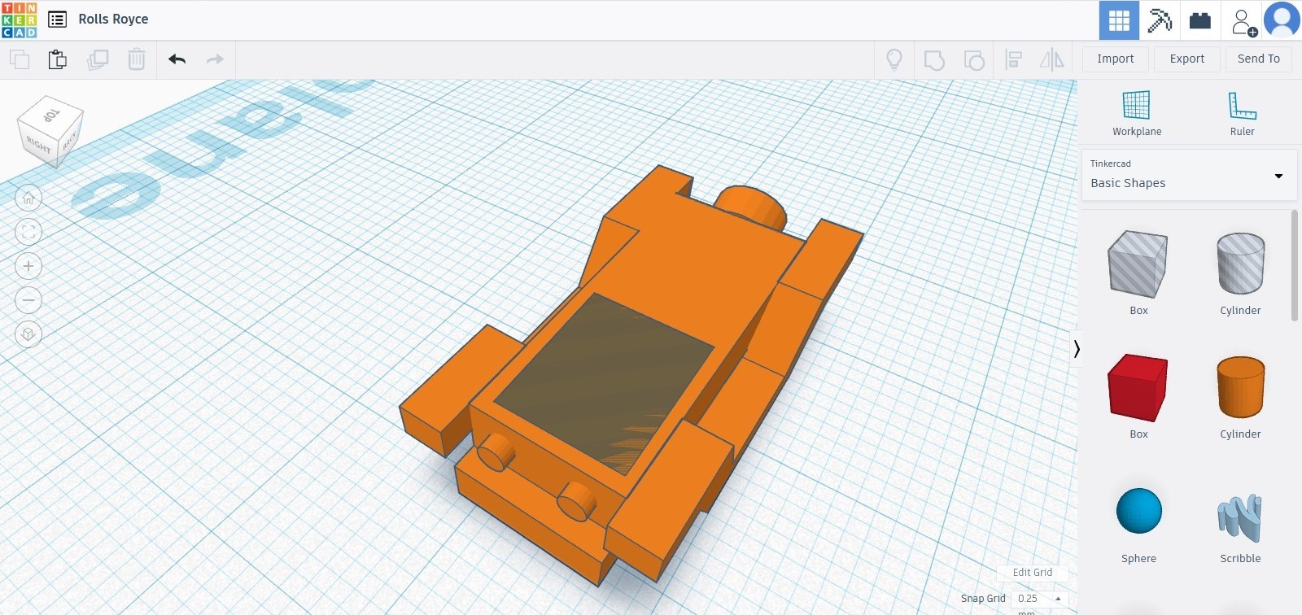The image size is (1302, 615).
Task: Open the Bricks mode icon
Action: 1200,20
